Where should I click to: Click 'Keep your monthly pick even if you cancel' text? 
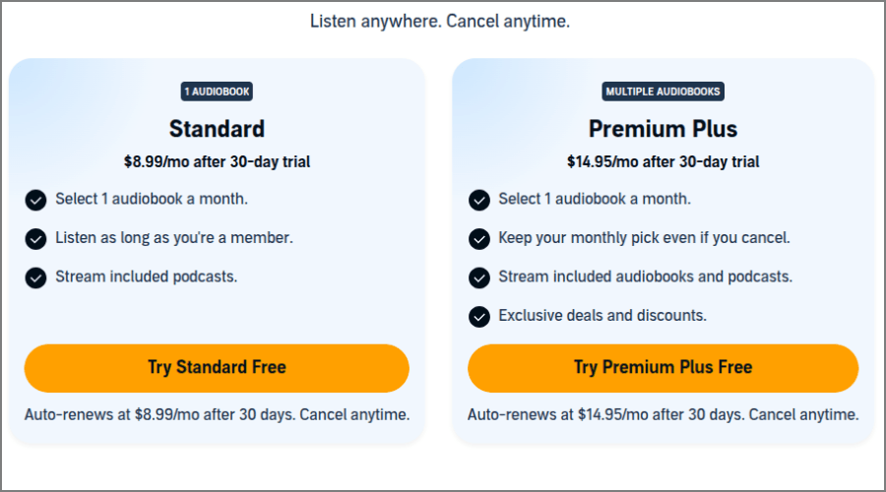[644, 238]
